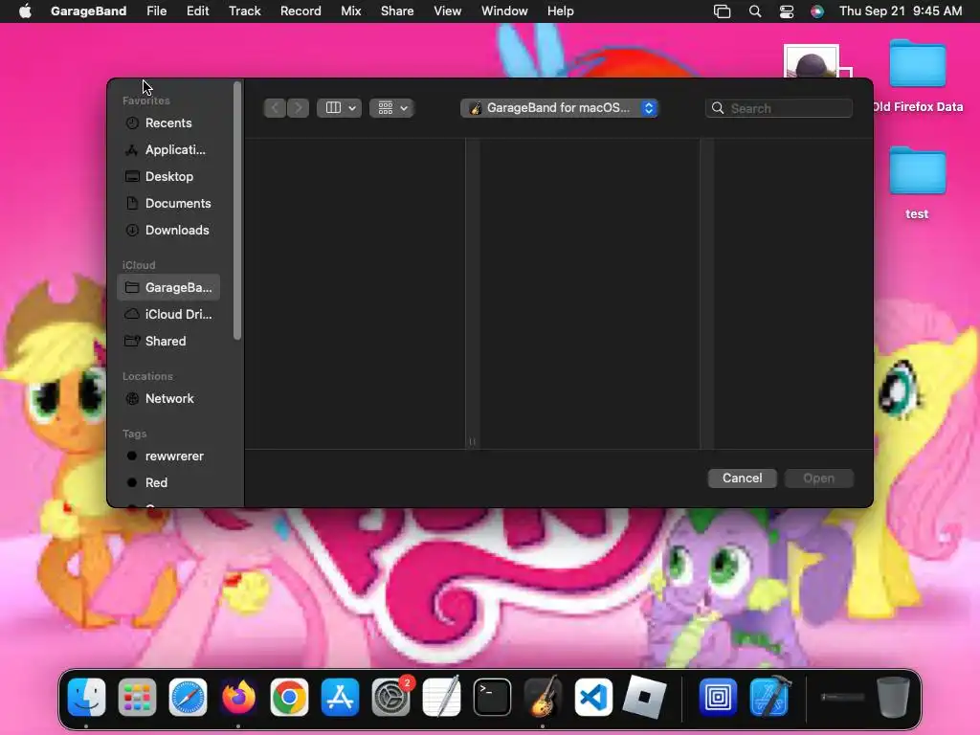Open Xcode from the Dock
Viewport: 980px width, 735px height.
[x=768, y=697]
